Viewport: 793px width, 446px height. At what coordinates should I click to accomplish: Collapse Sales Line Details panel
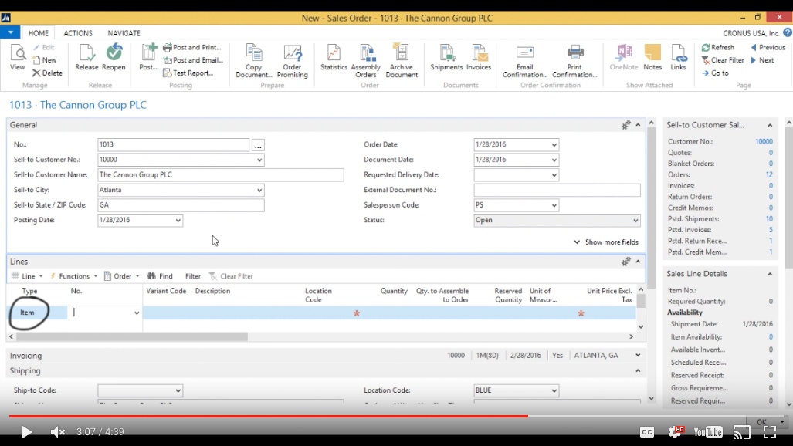pyautogui.click(x=770, y=274)
